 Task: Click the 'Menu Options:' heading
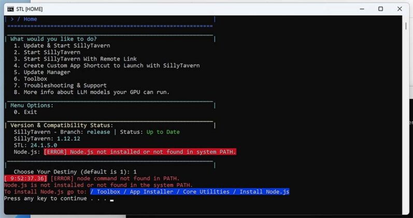pos(32,105)
